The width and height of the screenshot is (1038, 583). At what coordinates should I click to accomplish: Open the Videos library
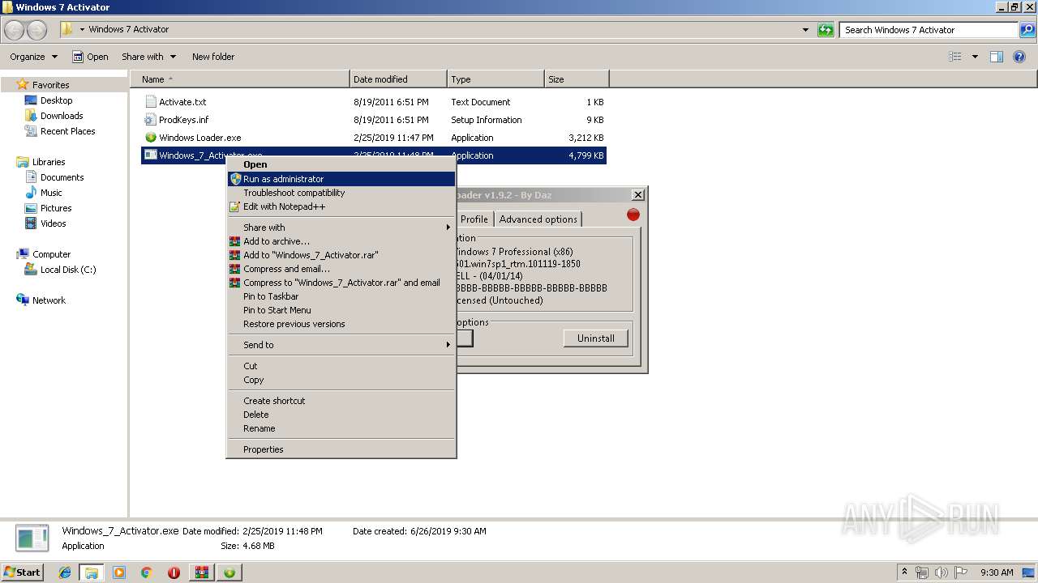tap(53, 223)
